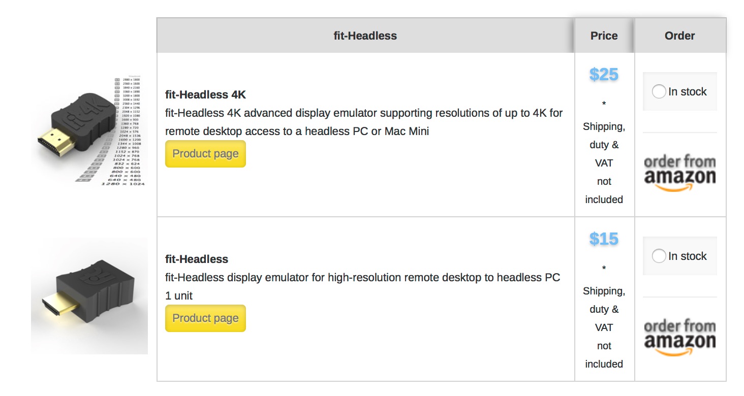Click the $25 price
The width and height of the screenshot is (744, 396).
604,75
